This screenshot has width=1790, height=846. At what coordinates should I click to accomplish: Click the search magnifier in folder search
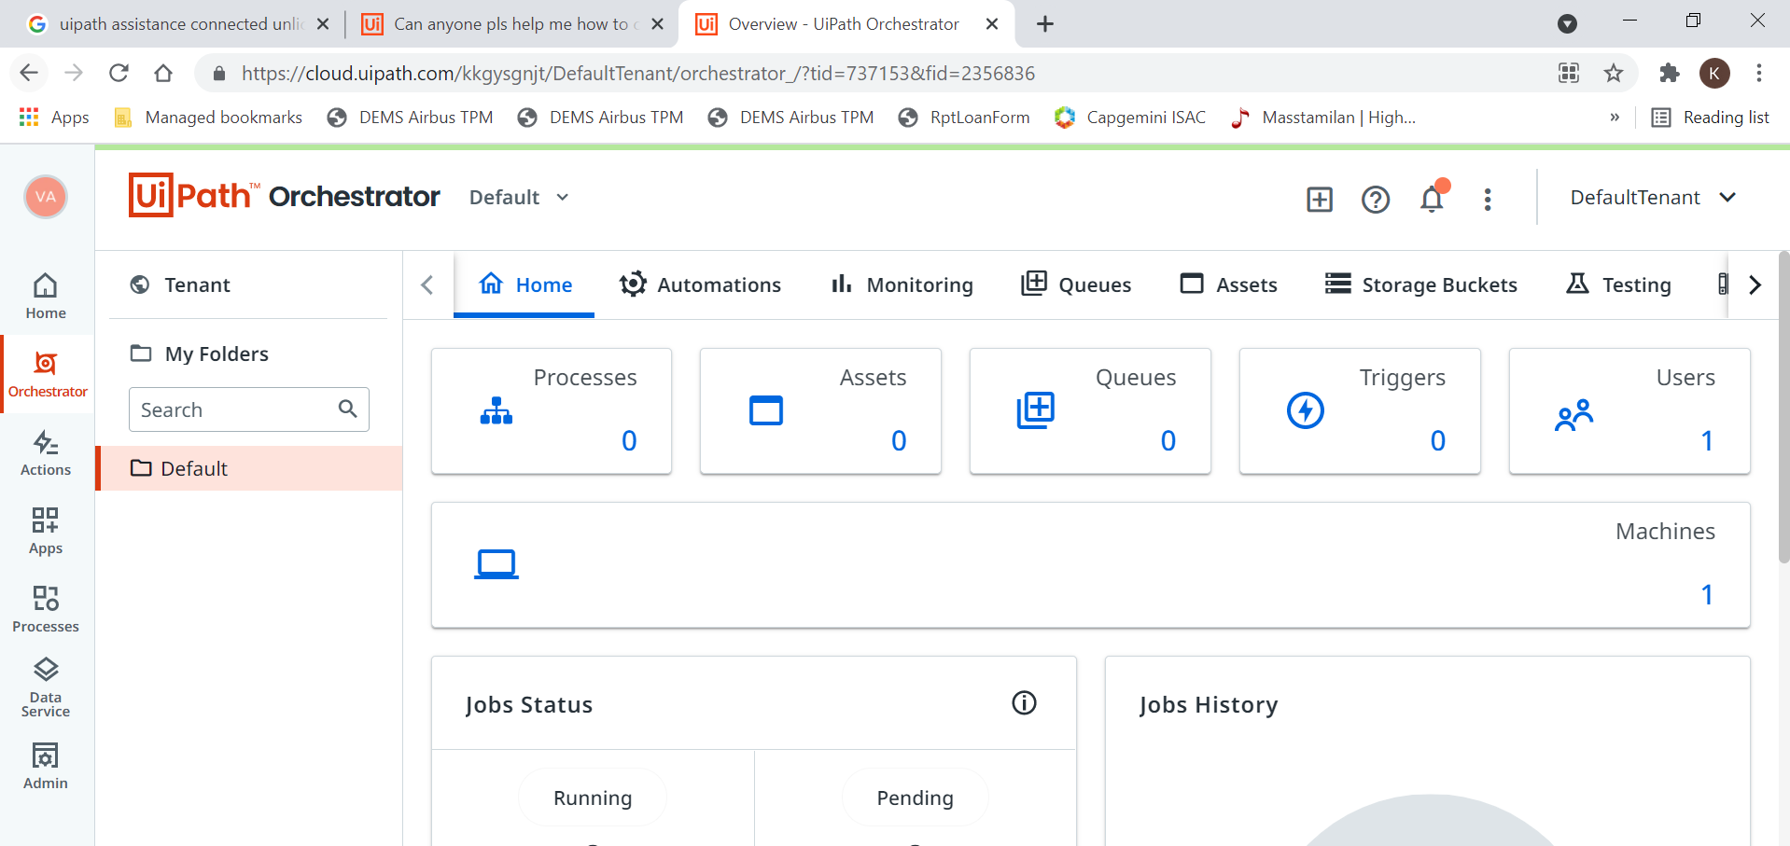click(x=348, y=409)
